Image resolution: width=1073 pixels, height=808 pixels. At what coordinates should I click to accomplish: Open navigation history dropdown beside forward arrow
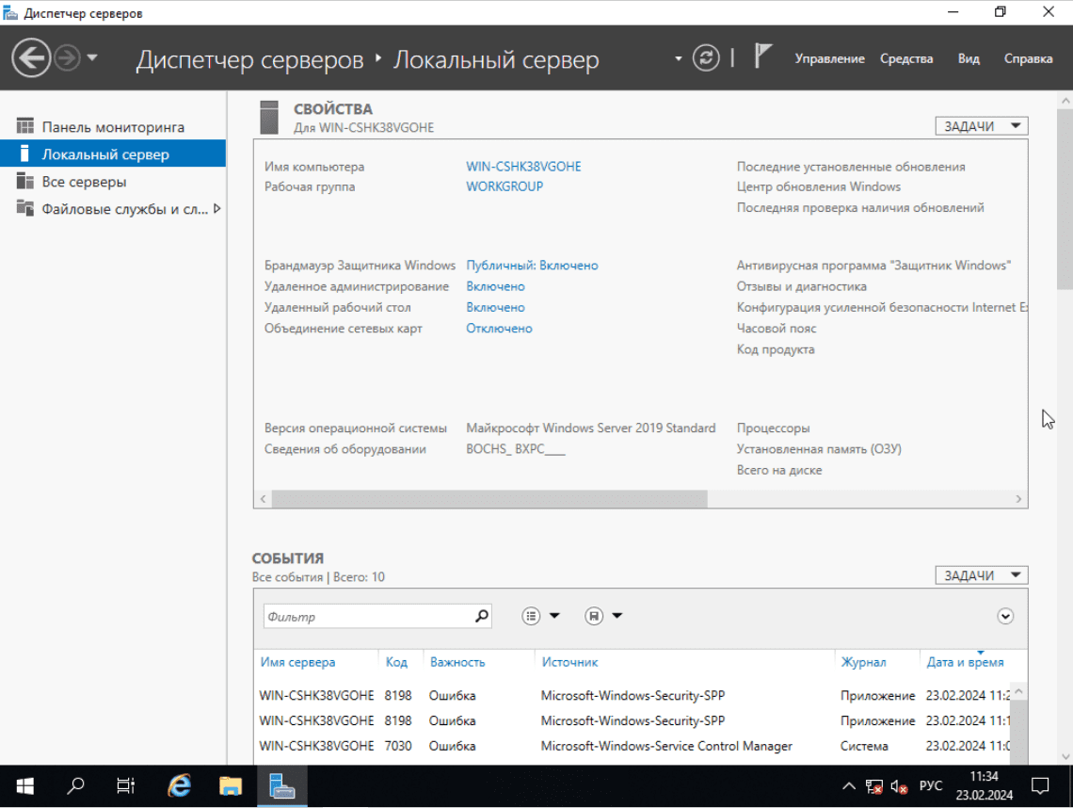click(x=92, y=58)
